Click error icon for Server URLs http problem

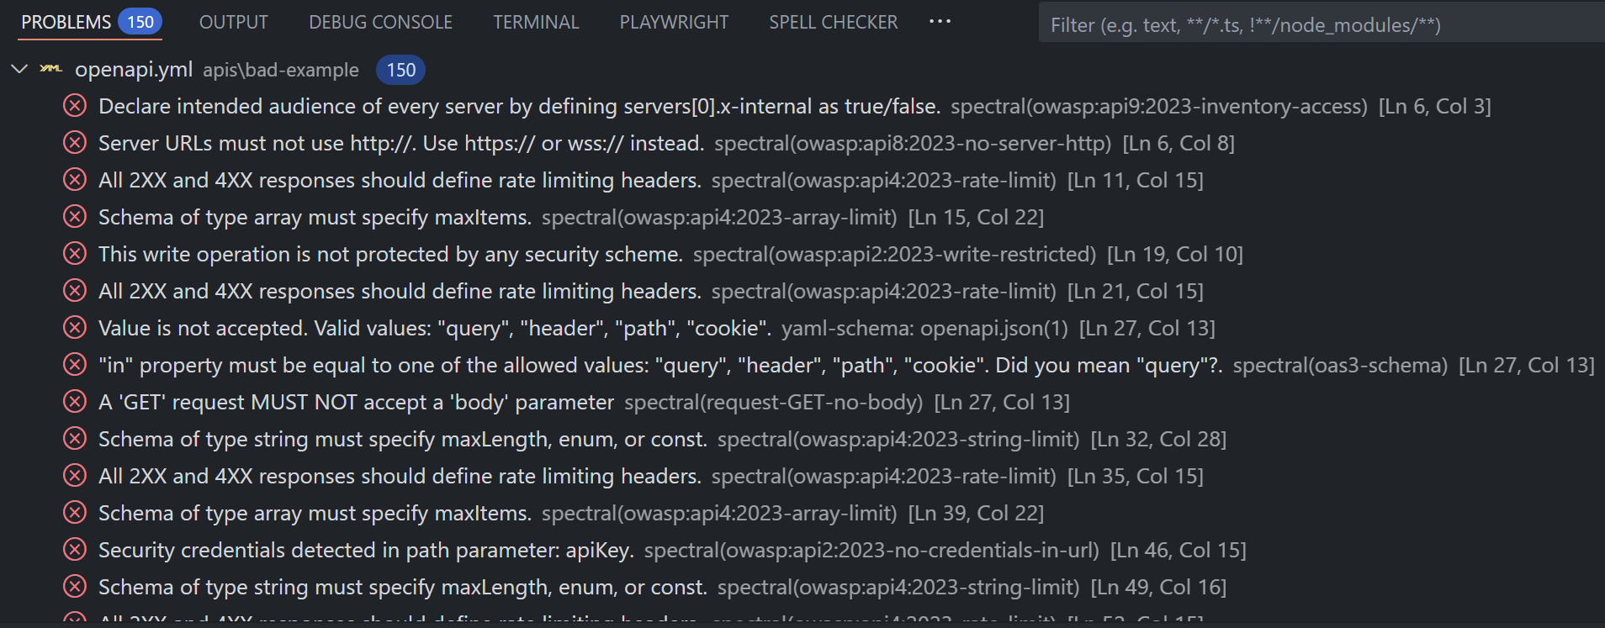75,143
